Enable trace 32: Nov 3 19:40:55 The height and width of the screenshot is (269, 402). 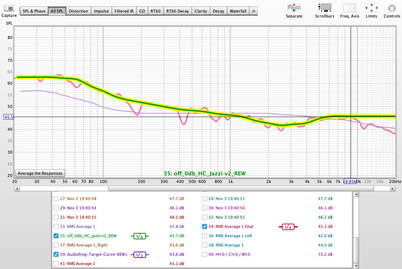click(204, 217)
